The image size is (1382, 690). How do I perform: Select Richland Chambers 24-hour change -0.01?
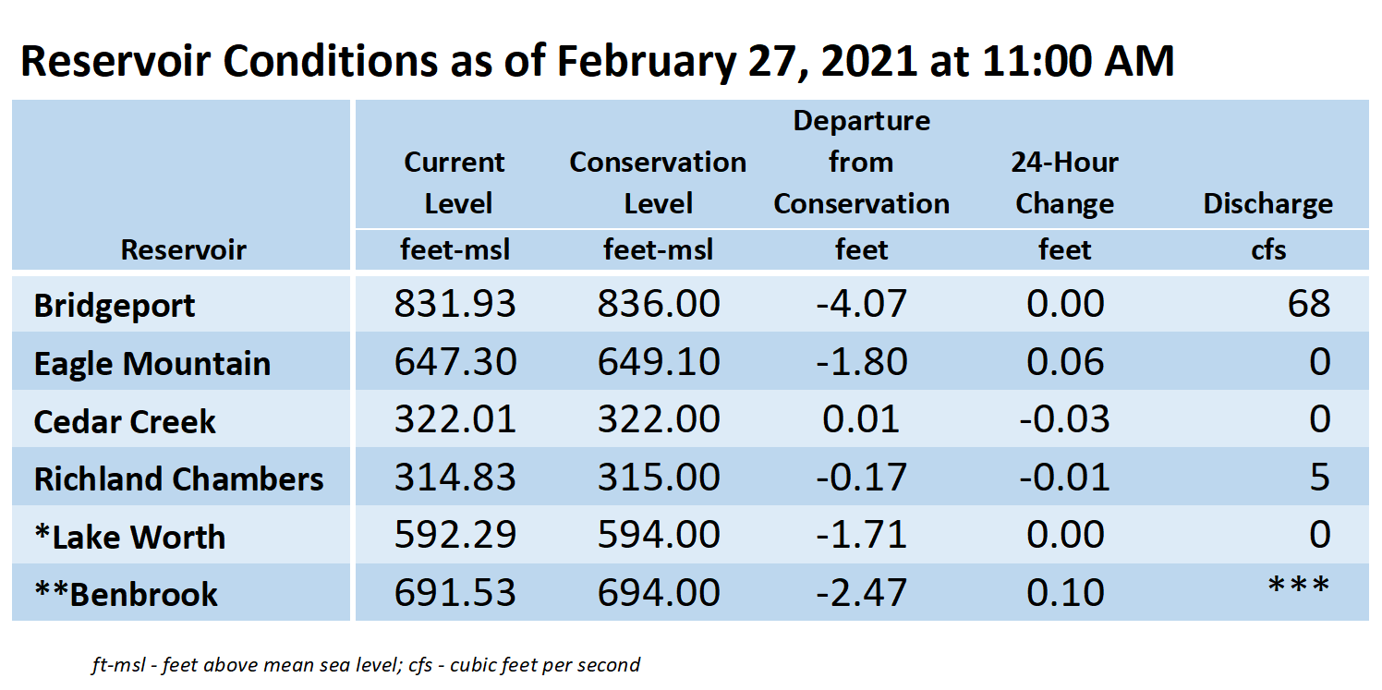pyautogui.click(x=1065, y=477)
